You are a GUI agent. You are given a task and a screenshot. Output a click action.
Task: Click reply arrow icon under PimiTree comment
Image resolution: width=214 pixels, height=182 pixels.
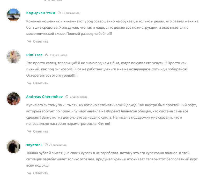pos(29,83)
